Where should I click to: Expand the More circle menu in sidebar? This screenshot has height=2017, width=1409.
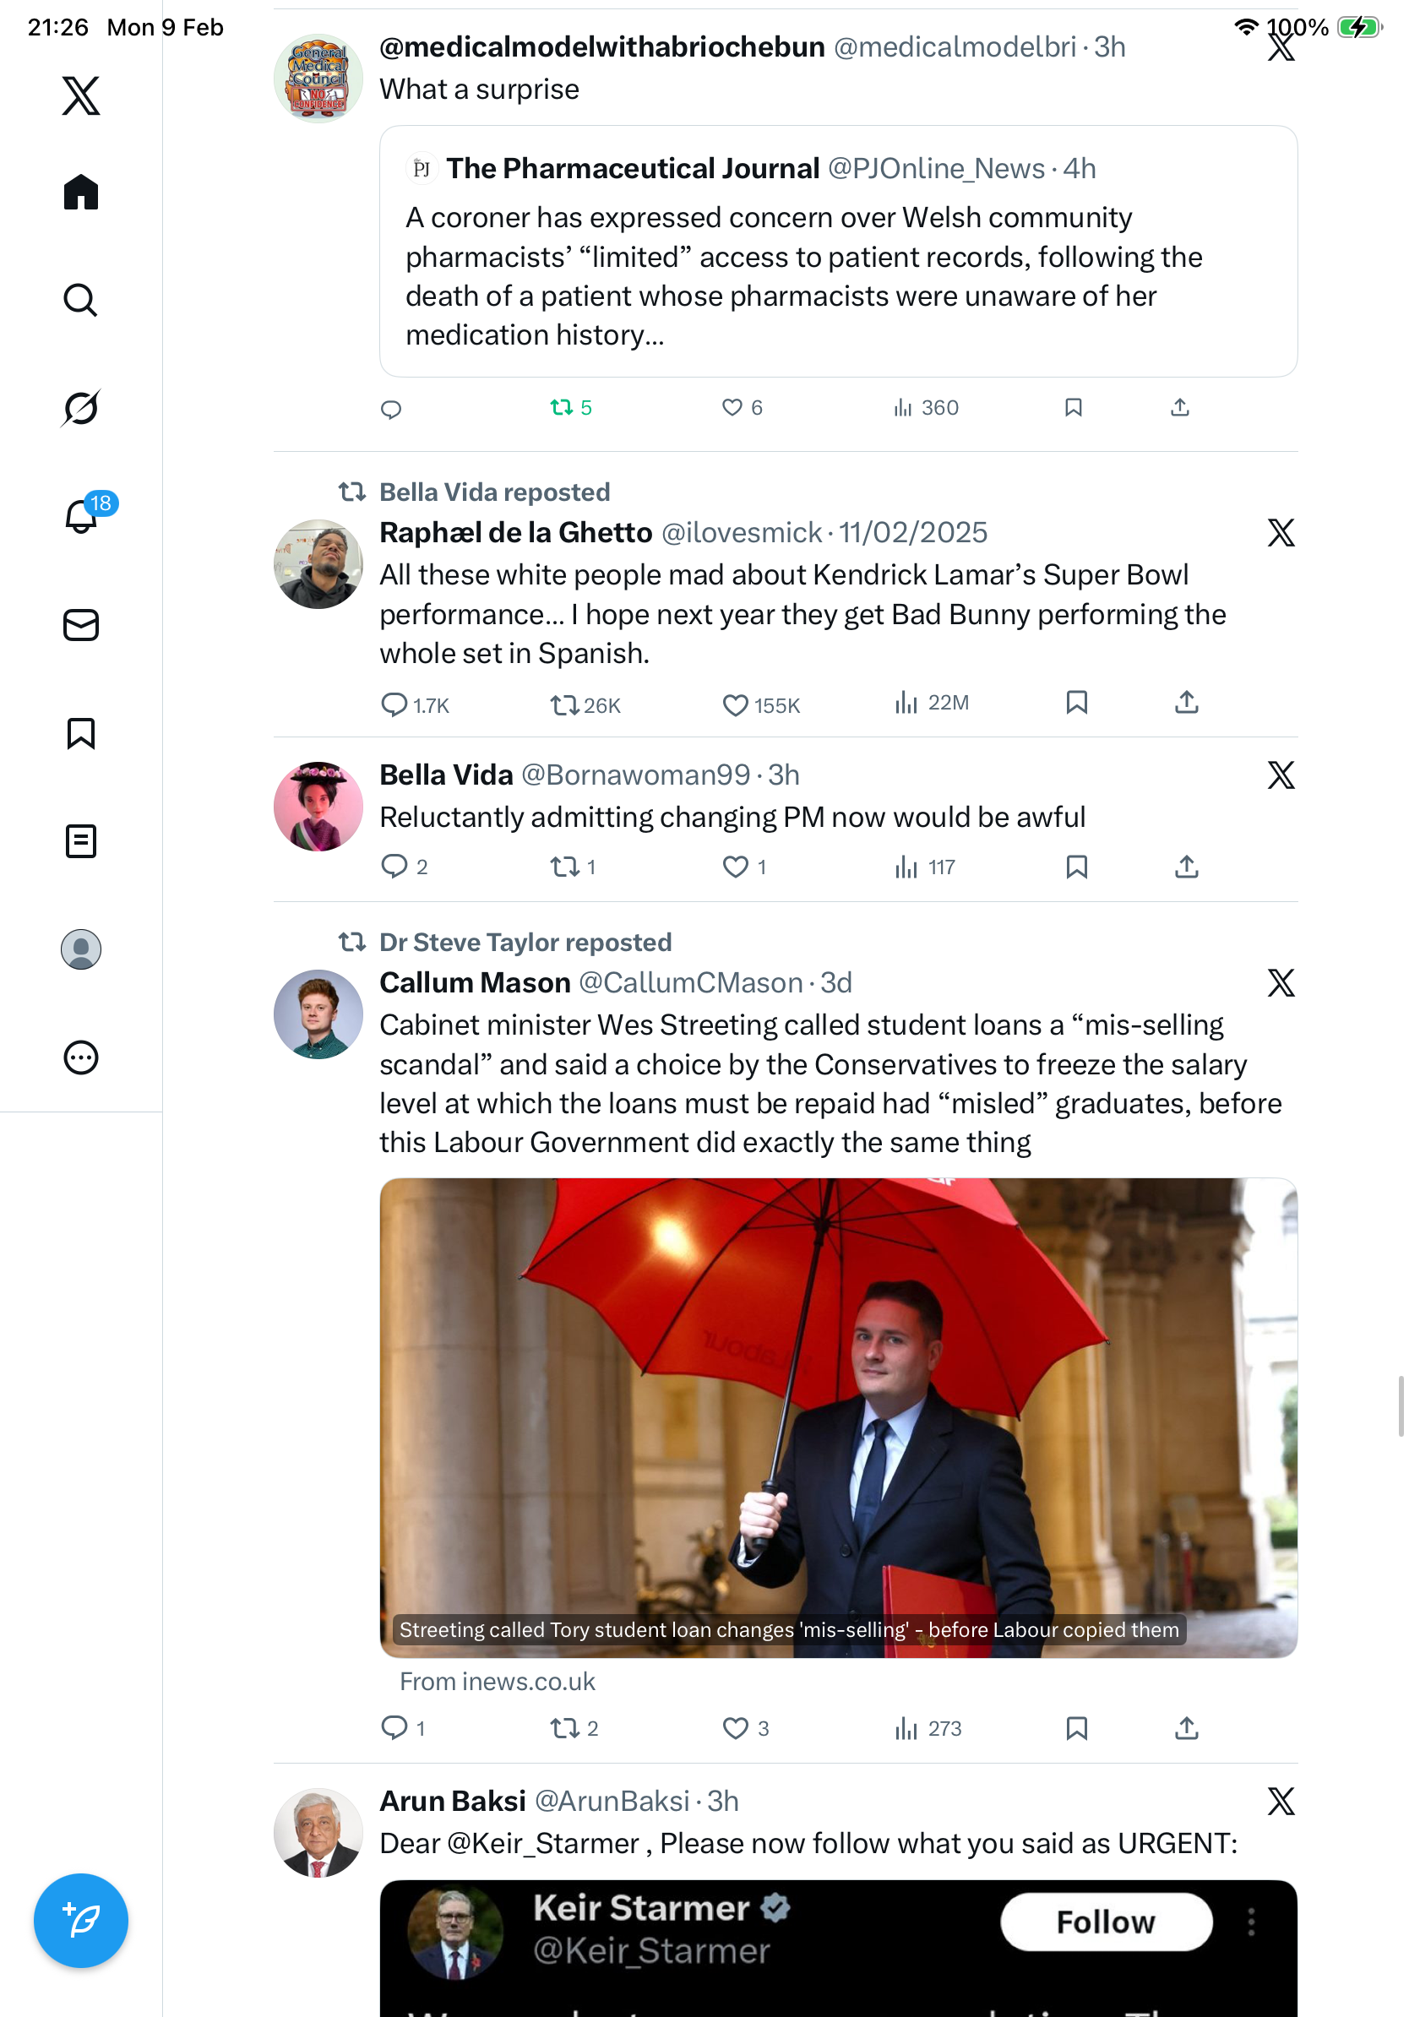click(81, 1057)
